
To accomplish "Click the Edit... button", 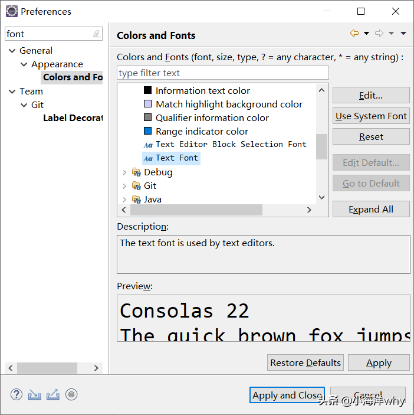I will pyautogui.click(x=371, y=95).
